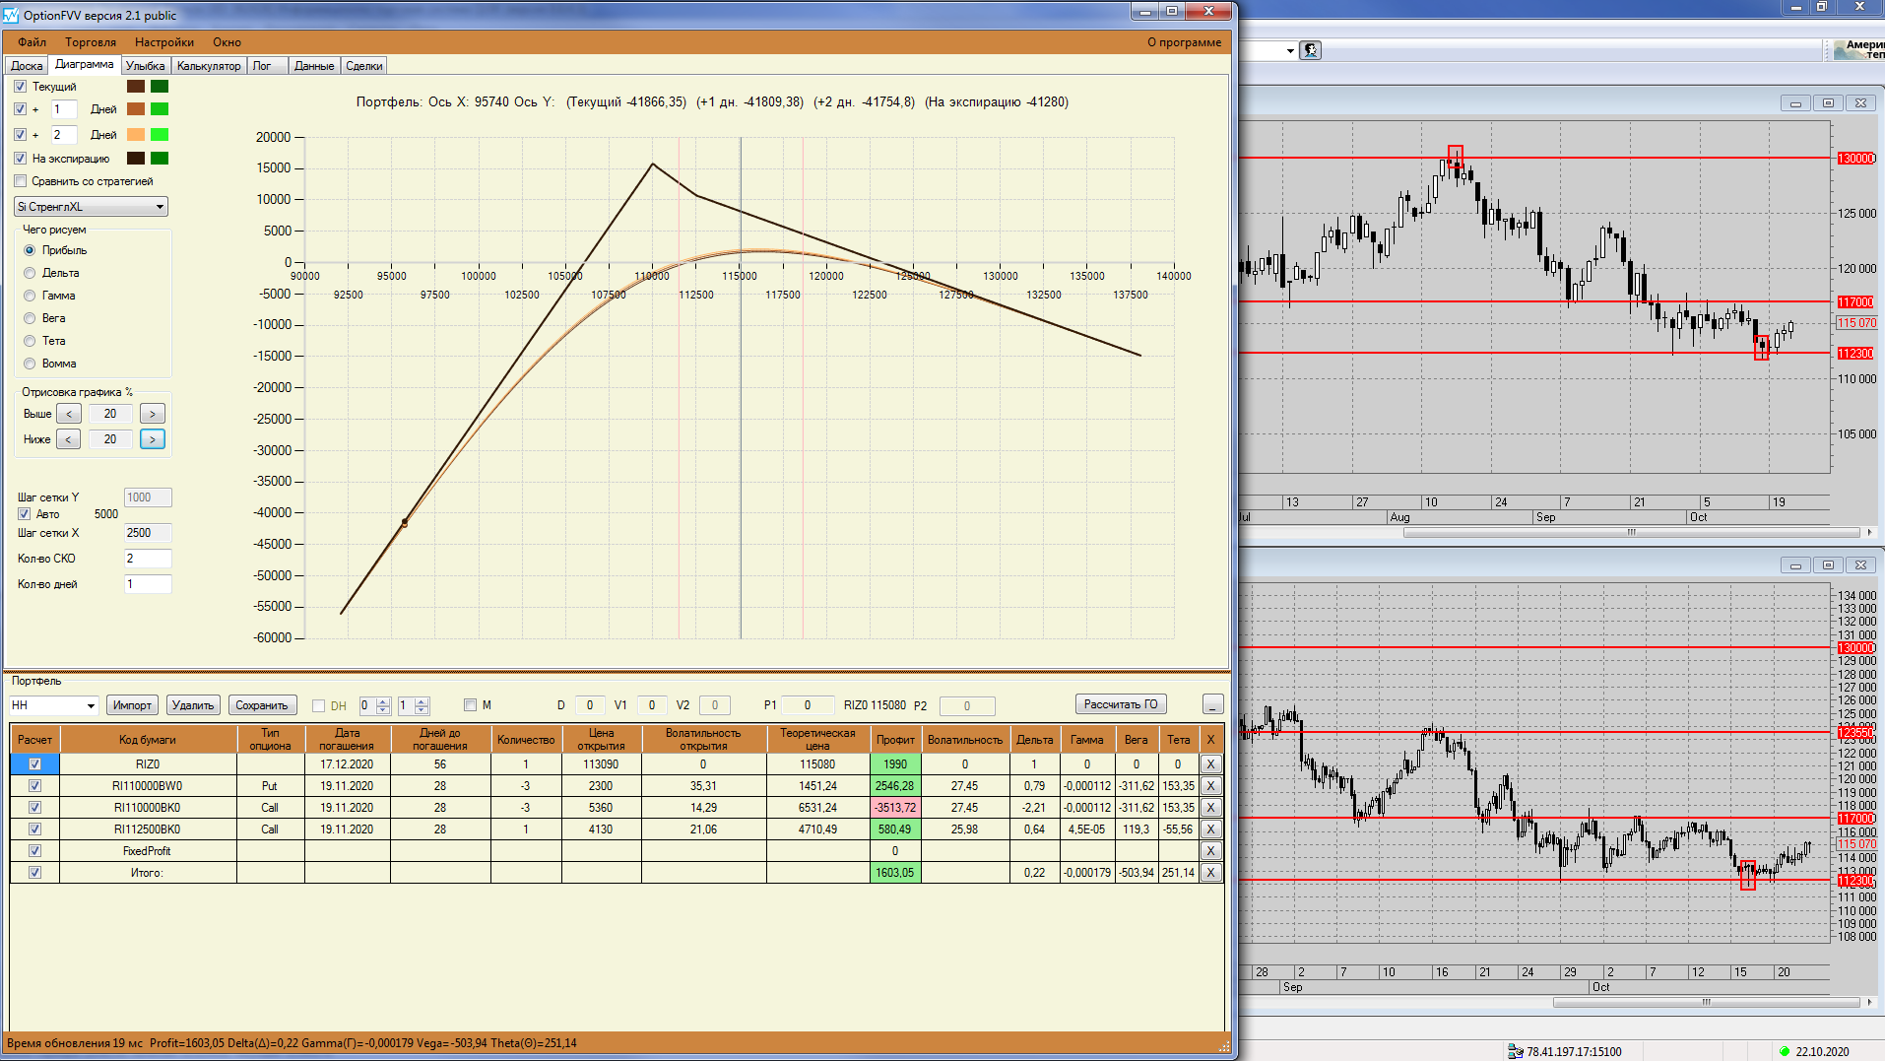Enable the M checkbox
This screenshot has height=1061, width=1885.
(470, 705)
